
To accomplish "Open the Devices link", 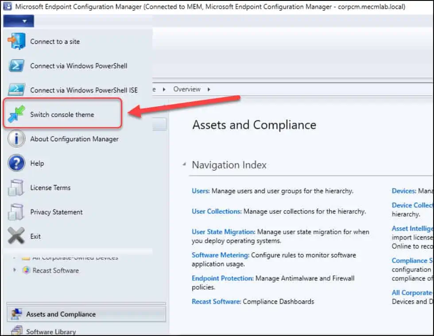I will pos(404,191).
